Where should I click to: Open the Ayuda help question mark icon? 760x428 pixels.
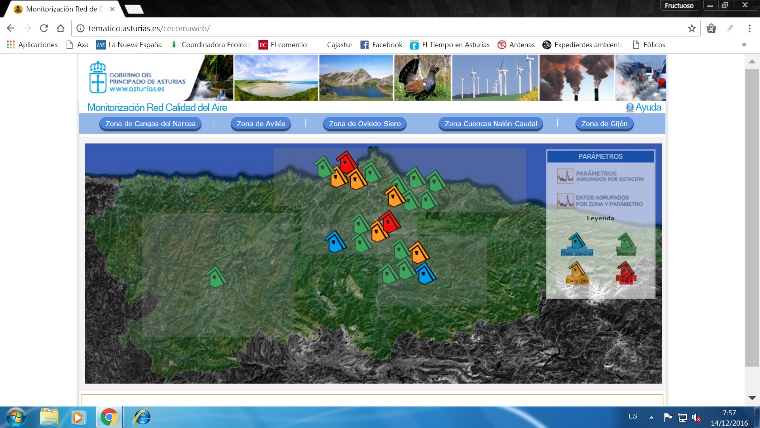click(x=630, y=107)
